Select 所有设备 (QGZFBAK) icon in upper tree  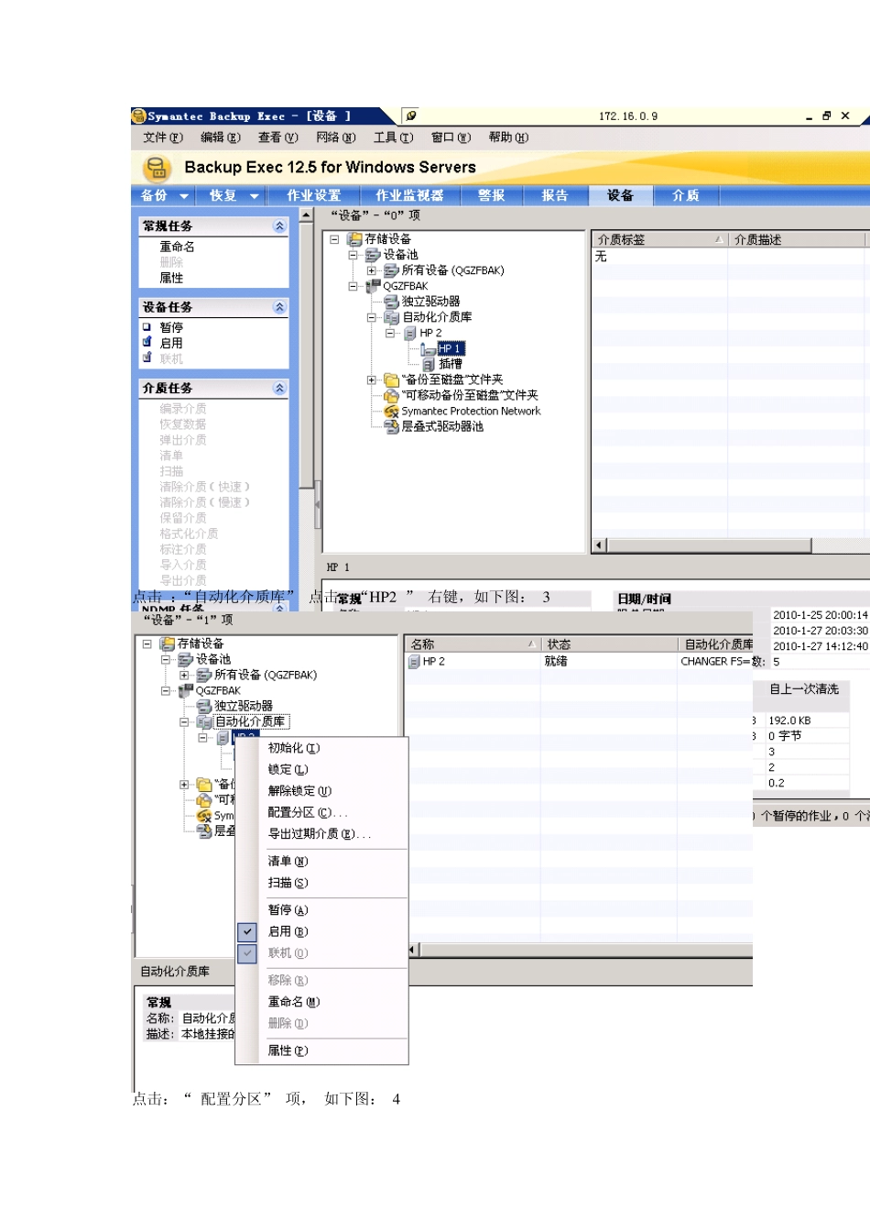click(391, 270)
